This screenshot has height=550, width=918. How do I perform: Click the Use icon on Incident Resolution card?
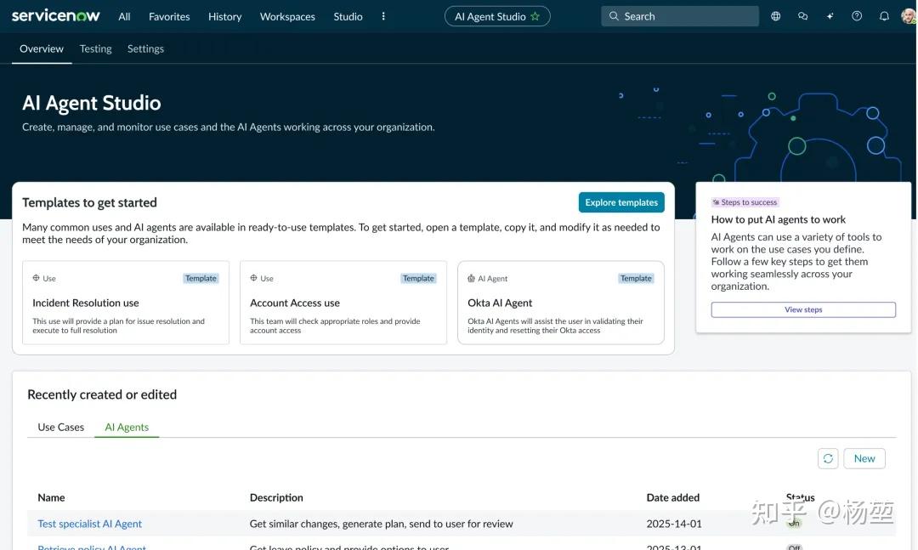[x=37, y=278]
